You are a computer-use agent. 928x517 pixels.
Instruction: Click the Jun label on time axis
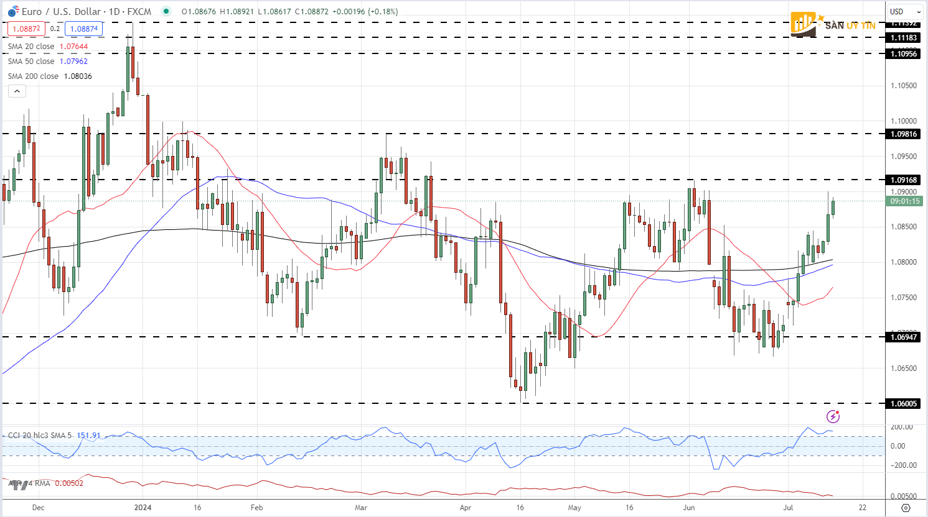(x=689, y=508)
